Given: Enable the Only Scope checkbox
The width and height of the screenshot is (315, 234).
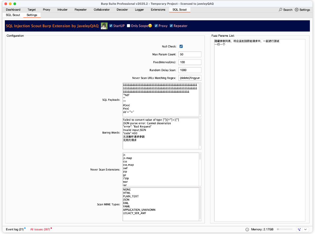Looking at the screenshot, I should [x=129, y=26].
